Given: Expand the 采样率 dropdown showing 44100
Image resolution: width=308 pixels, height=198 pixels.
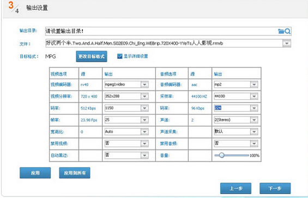Looking at the screenshot, I should coord(254,96).
